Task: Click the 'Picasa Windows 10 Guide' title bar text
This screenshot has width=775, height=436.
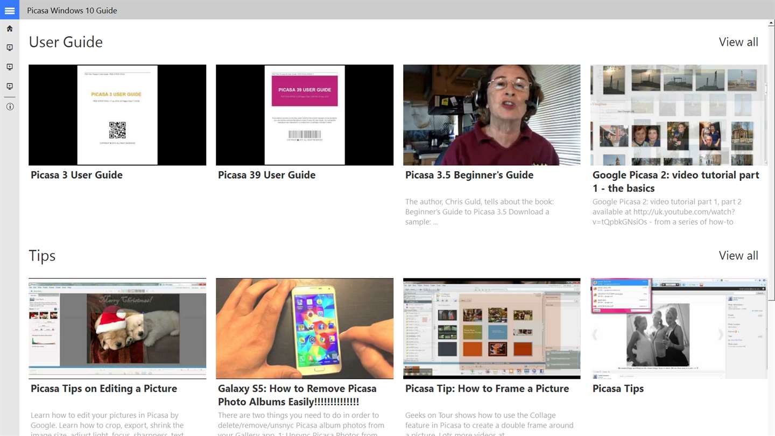Action: coord(72,10)
